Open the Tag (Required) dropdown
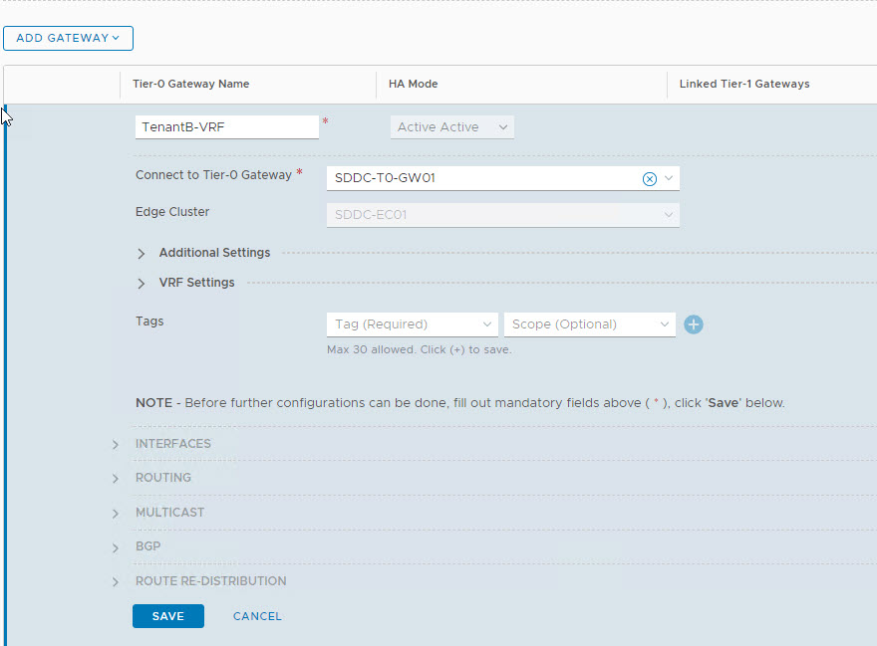This screenshot has height=646, width=877. coord(413,324)
